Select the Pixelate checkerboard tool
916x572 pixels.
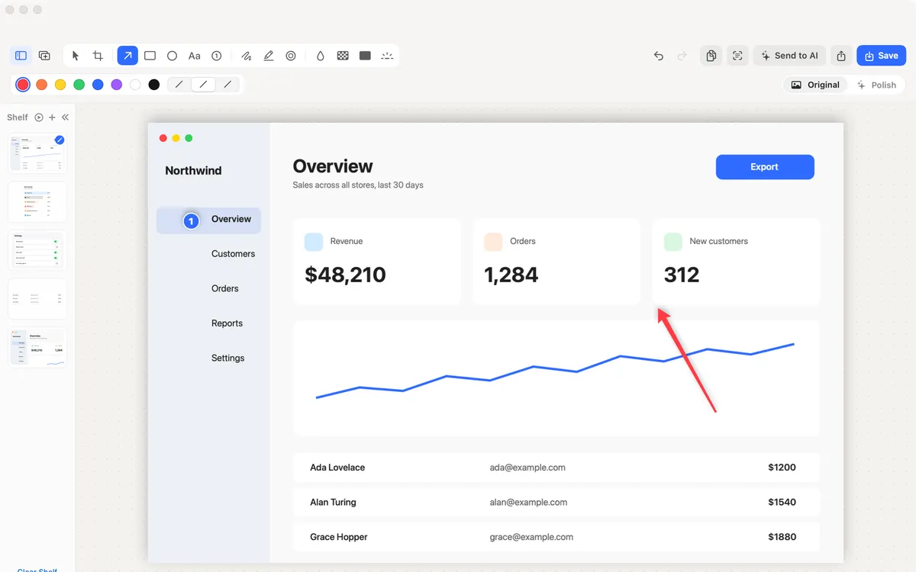pos(343,56)
